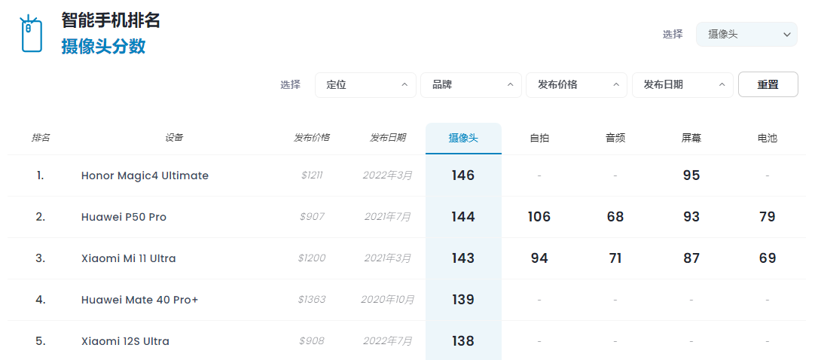This screenshot has width=818, height=360.
Task: Click the 智能手机排名 page title
Action: (x=111, y=20)
